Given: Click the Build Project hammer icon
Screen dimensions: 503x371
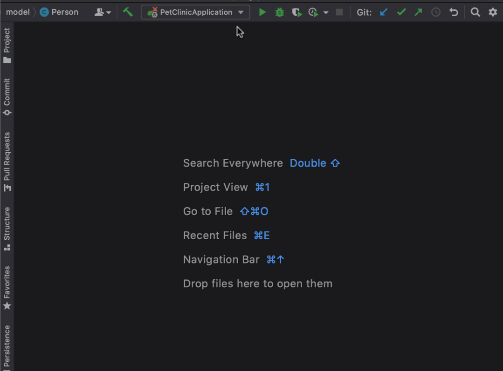Looking at the screenshot, I should 128,12.
